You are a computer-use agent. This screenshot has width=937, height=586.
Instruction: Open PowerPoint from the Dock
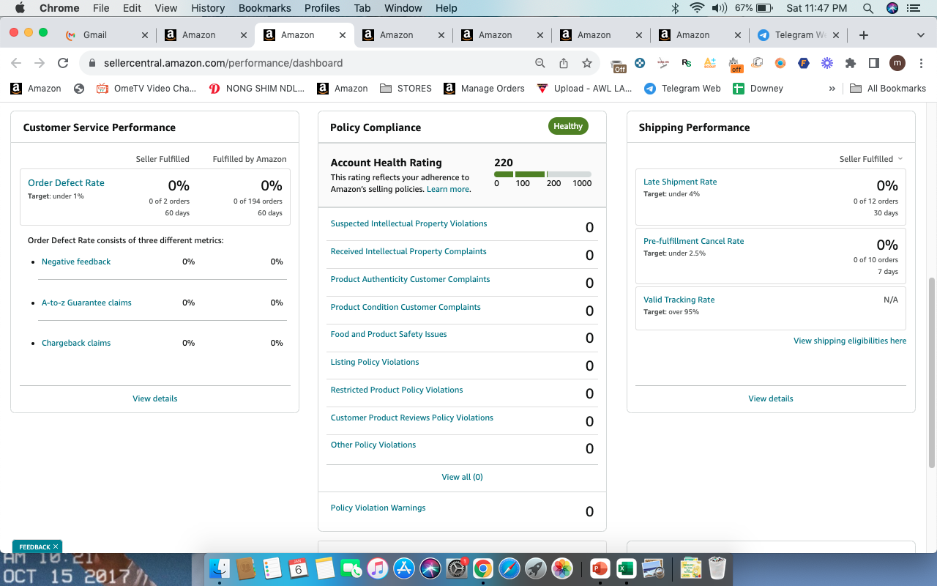600,568
